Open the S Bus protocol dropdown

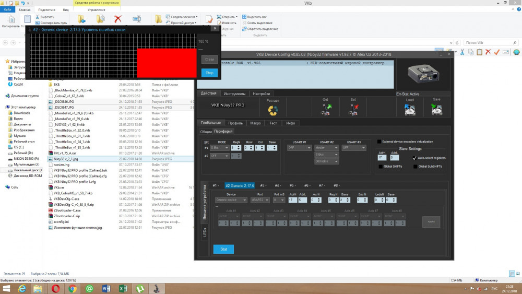point(326,155)
